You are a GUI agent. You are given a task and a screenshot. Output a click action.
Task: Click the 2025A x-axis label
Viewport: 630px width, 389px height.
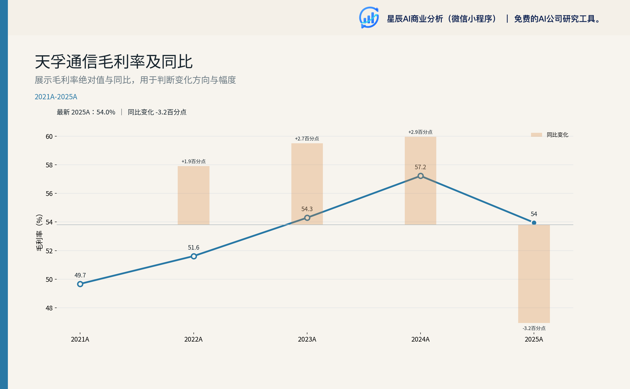(x=534, y=339)
